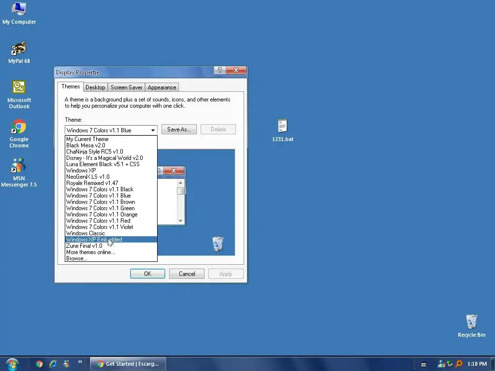Click the taskbar clock showing 1:10 PM
Screen dimensions: 495x371
[x=477, y=364]
